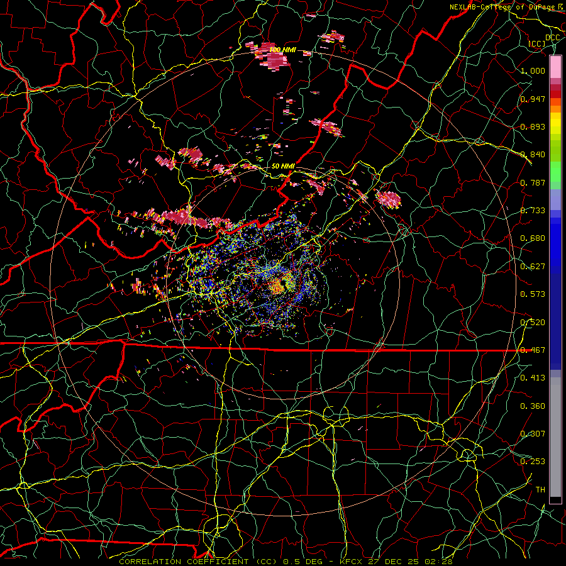The image size is (566, 566).
Task: Pick the light pink color band beside 1.000
Action: (555, 67)
